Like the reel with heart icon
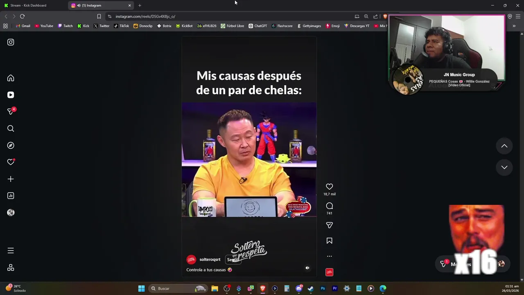Viewport: 524px width, 295px height. (329, 187)
